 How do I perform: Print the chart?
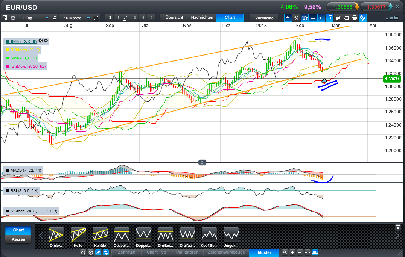pos(354,18)
